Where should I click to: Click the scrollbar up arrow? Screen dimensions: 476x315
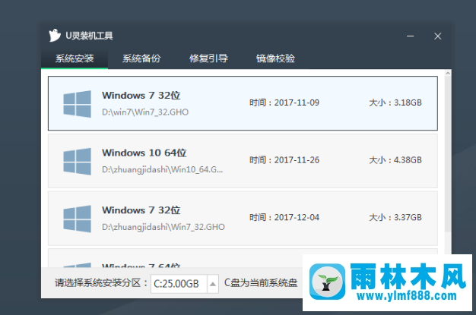(448, 73)
